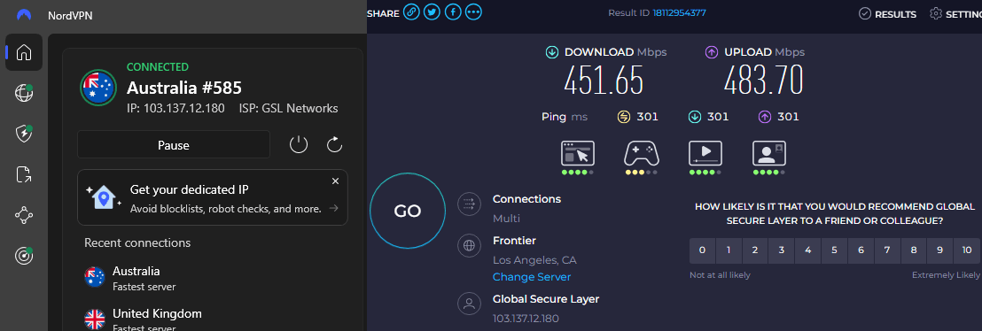982x331 pixels.
Task: Open the Threat Protection shield icon
Action: click(24, 134)
